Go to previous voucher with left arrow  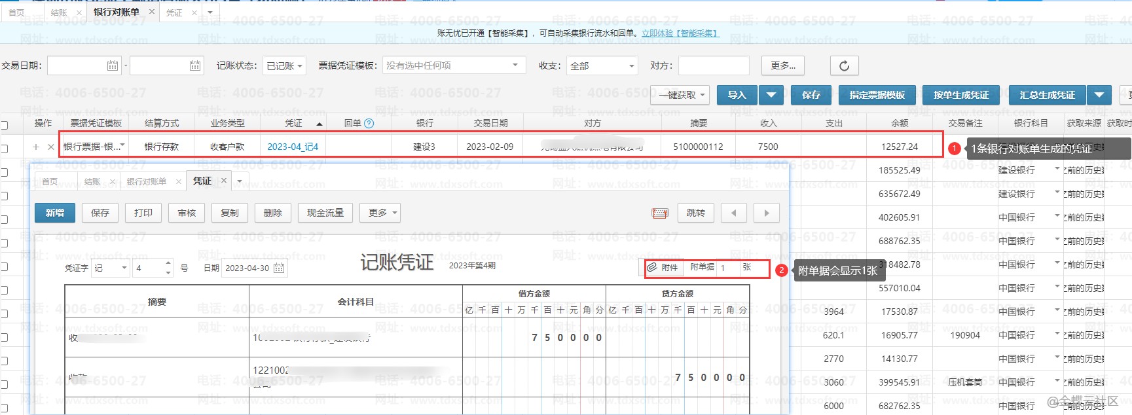coord(733,213)
